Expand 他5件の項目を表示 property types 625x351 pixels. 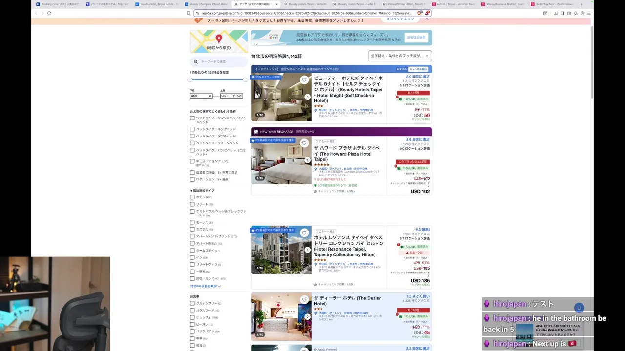pyautogui.click(x=206, y=286)
